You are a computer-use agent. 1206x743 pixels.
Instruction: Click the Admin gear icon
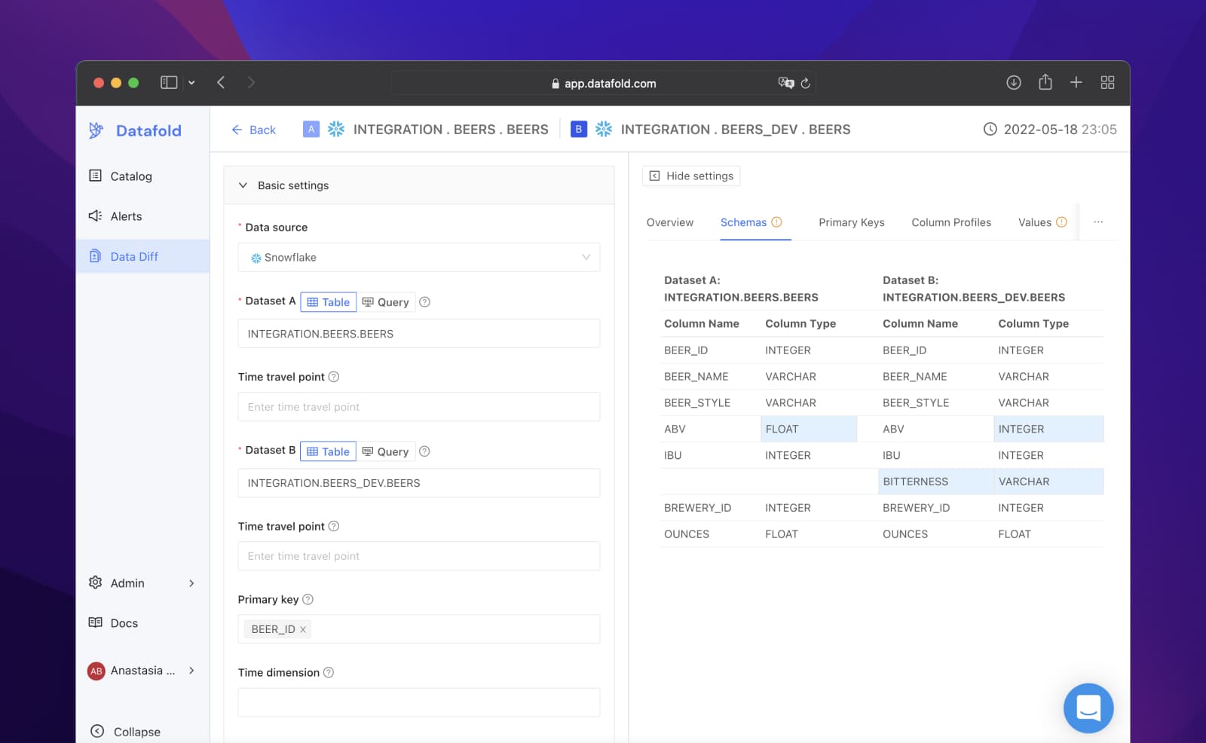pyautogui.click(x=95, y=582)
